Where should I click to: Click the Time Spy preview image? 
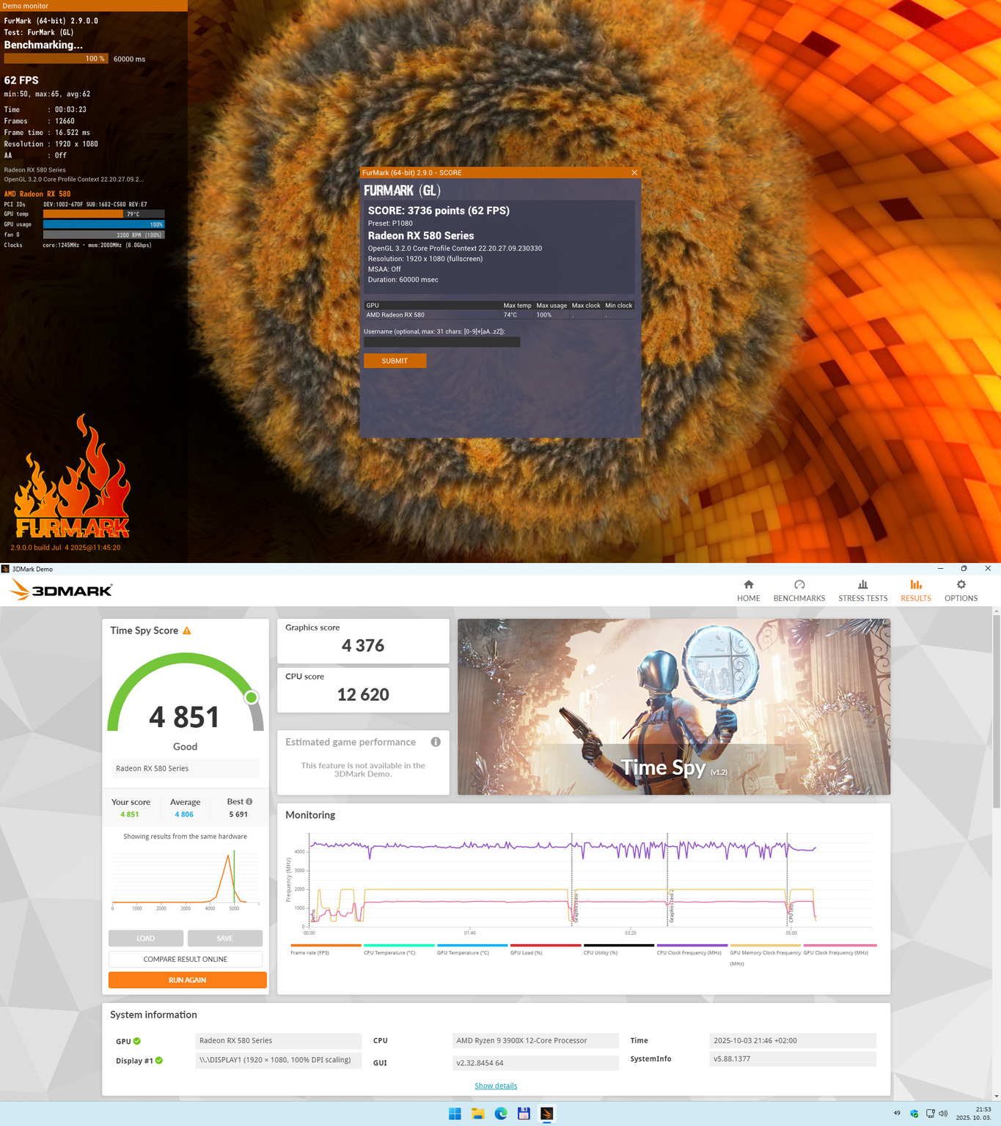point(674,707)
